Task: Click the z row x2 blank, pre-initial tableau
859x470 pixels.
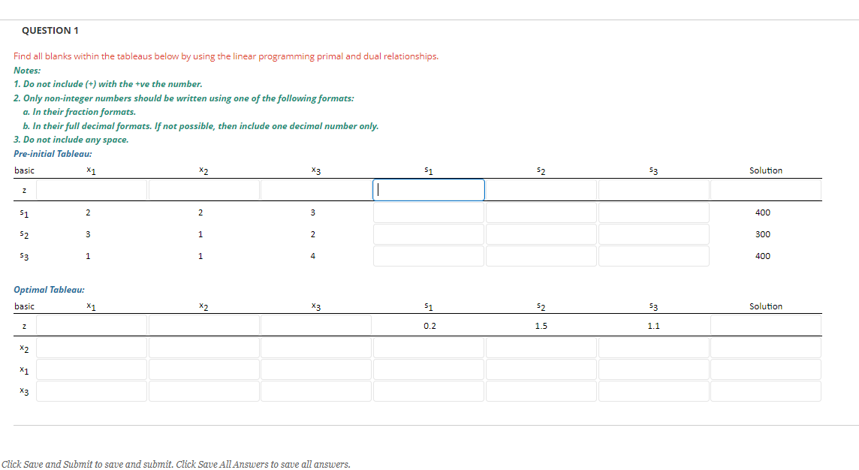Action: click(x=203, y=189)
